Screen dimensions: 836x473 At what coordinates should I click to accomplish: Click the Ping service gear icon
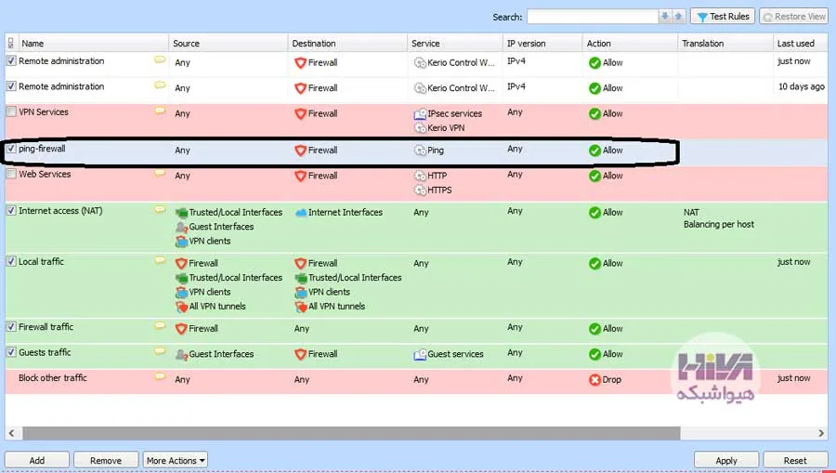point(420,151)
